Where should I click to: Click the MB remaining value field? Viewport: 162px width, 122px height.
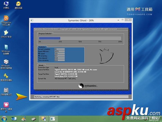(x=60, y=56)
